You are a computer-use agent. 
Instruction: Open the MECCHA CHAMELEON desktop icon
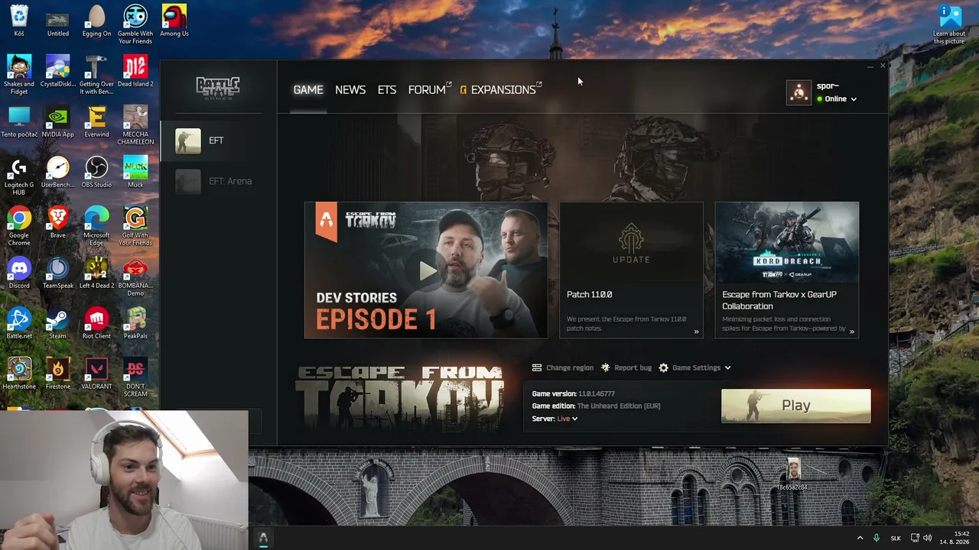[x=135, y=125]
